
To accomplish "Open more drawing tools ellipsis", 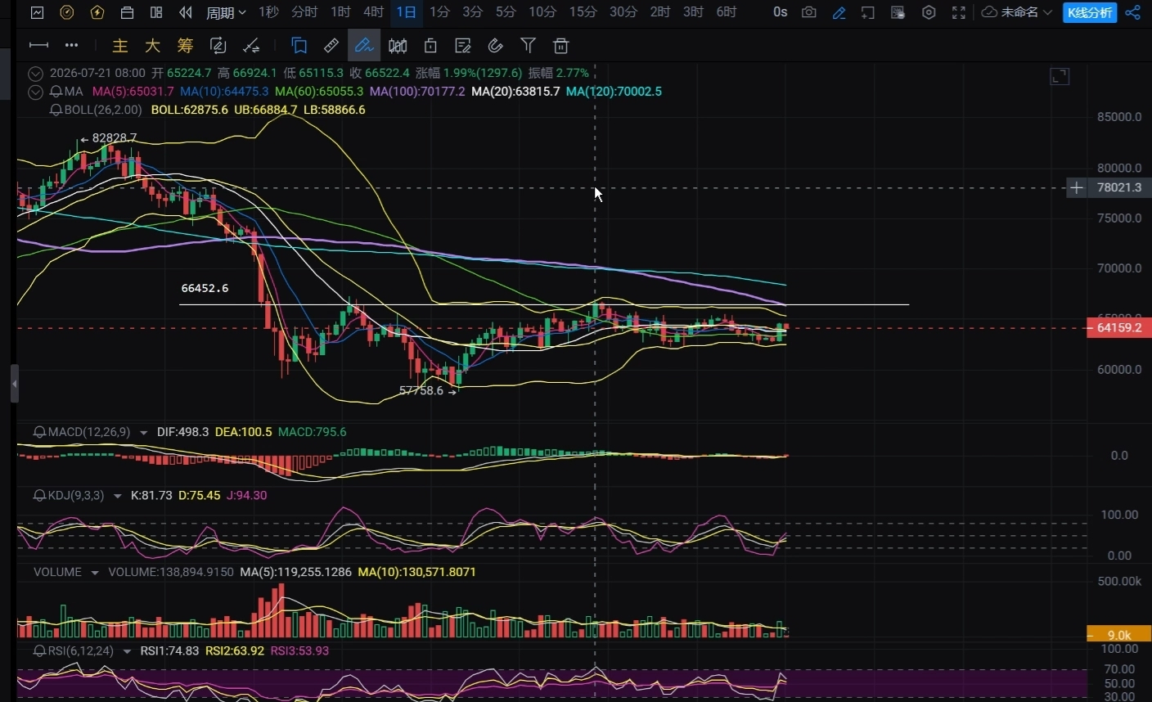I will 71,45.
